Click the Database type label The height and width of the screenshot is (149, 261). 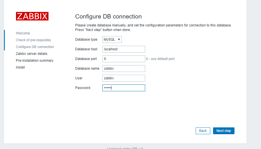[x=86, y=40]
